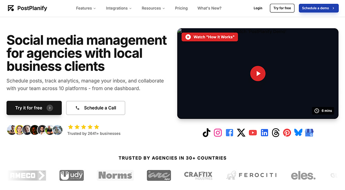345x190 pixels.
Task: Open the Google Business Profile icon
Action: pyautogui.click(x=309, y=133)
